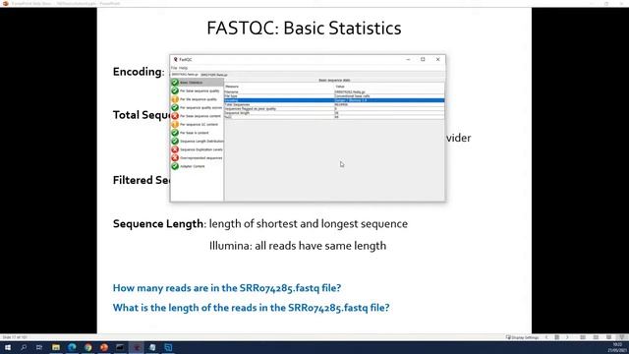Click green check icon beside Per base N content
The image size is (629, 354).
[175, 133]
